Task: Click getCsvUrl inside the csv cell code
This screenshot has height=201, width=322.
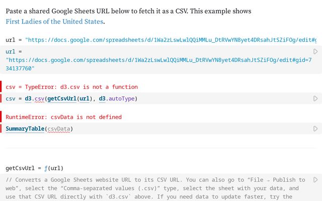Action: point(62,98)
